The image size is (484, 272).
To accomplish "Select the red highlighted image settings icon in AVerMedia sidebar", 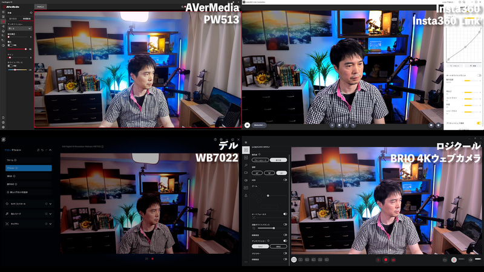I will pyautogui.click(x=3, y=22).
